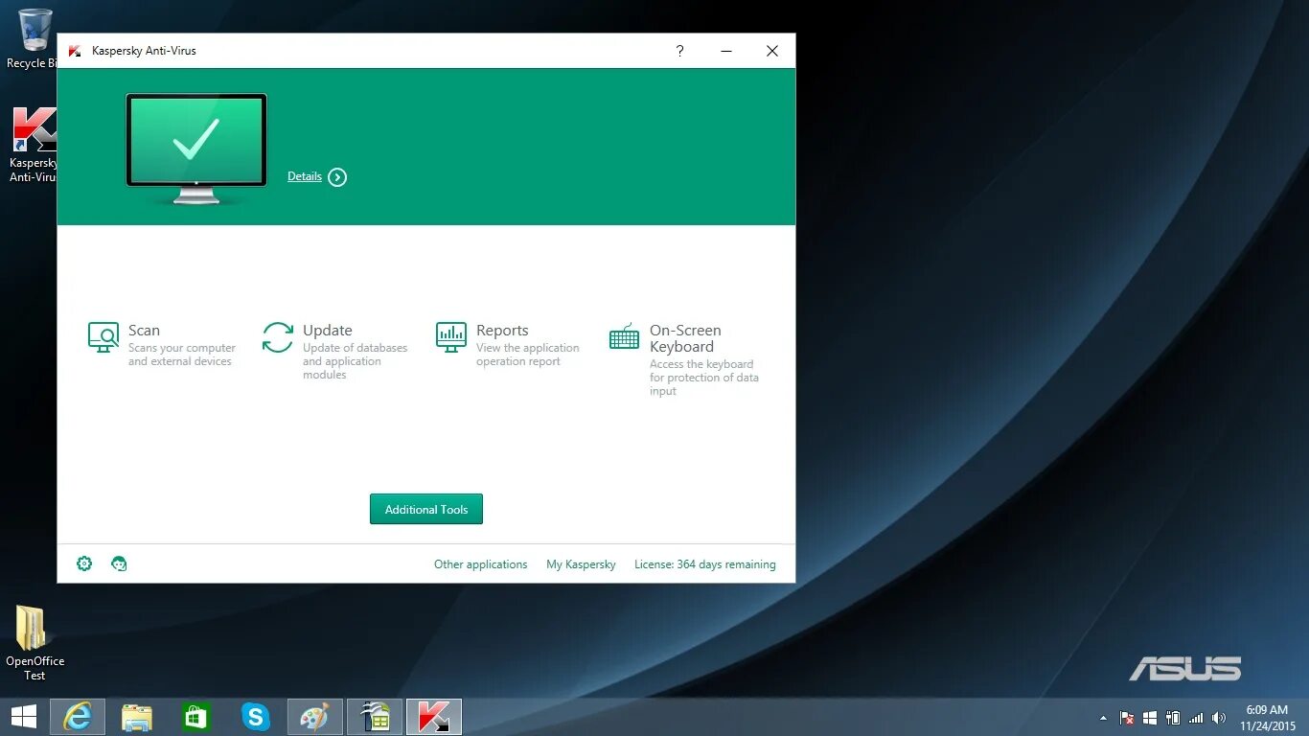Screen dimensions: 1309x736
Task: Open the Reports chart icon
Action: click(x=451, y=336)
